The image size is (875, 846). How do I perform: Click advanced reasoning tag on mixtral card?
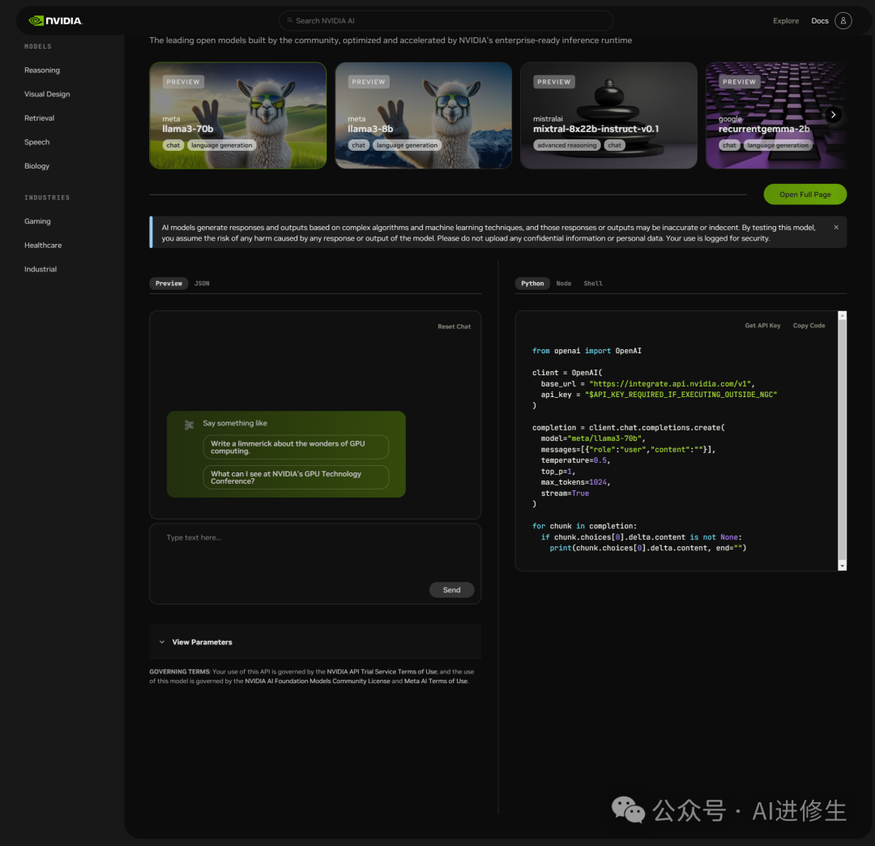pos(566,145)
